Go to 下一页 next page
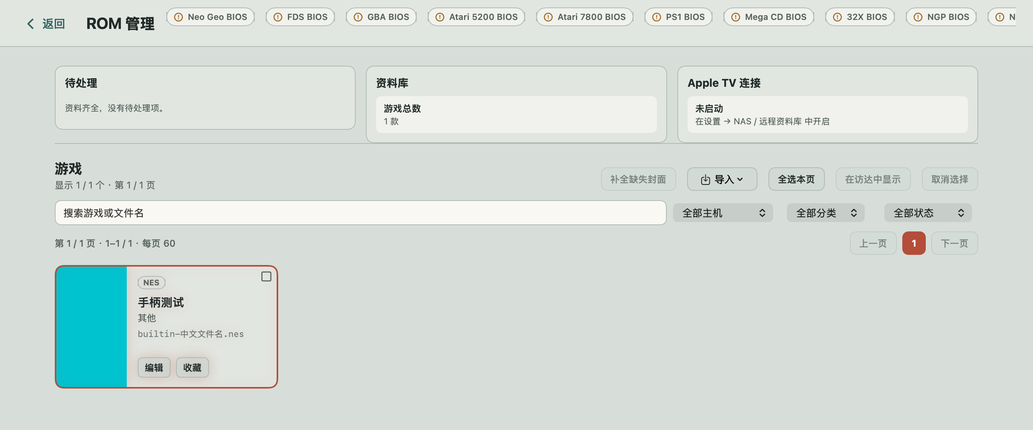Image resolution: width=1033 pixels, height=430 pixels. [954, 243]
